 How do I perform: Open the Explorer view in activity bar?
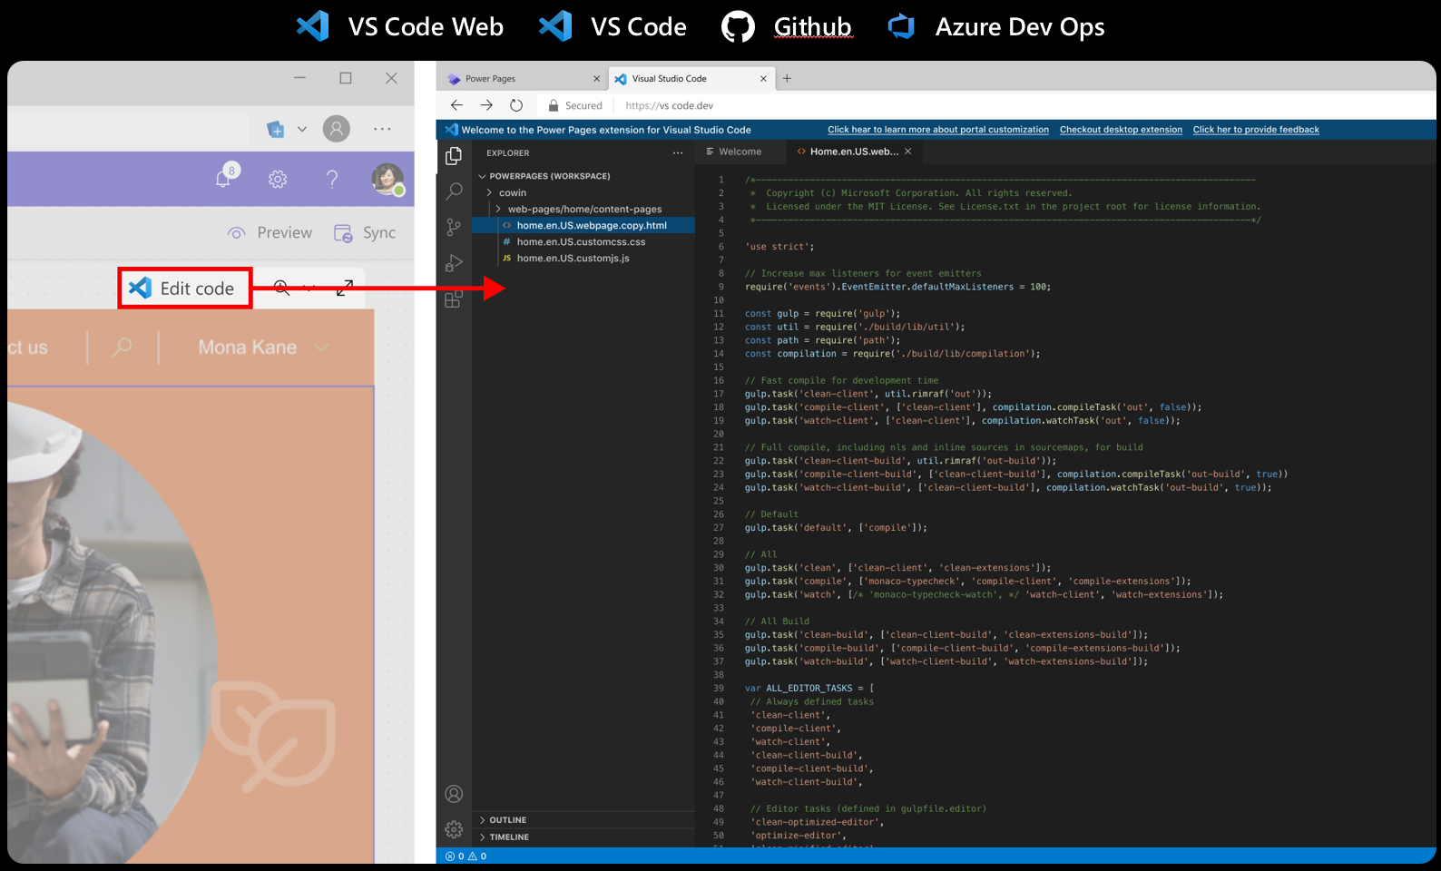click(x=454, y=156)
